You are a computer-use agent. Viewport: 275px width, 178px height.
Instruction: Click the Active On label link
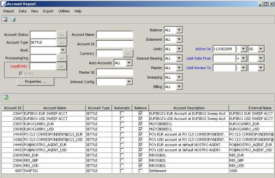[x=203, y=49]
